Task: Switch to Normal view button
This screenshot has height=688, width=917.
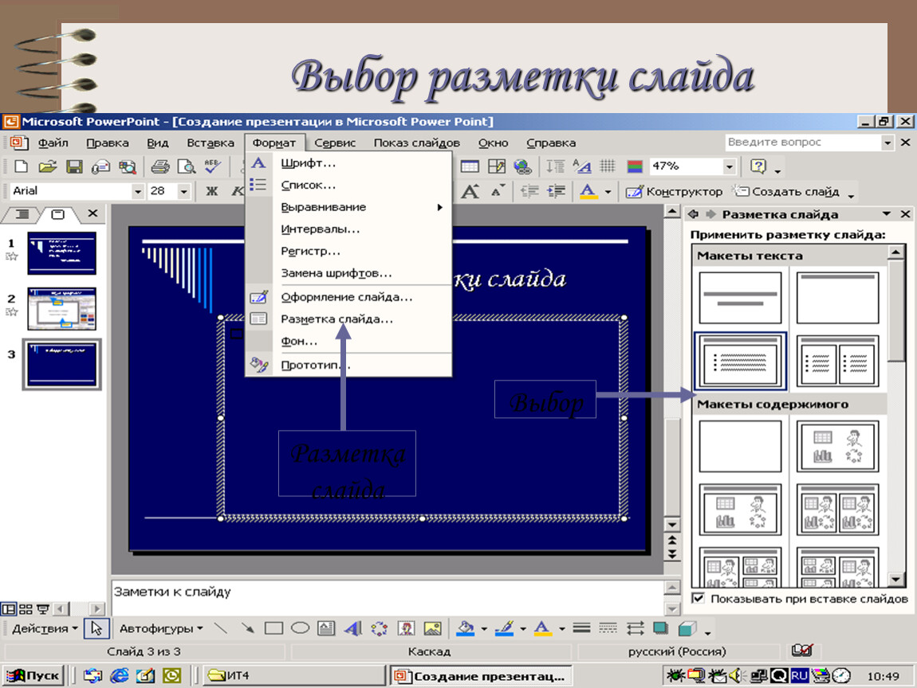Action: click(8, 609)
